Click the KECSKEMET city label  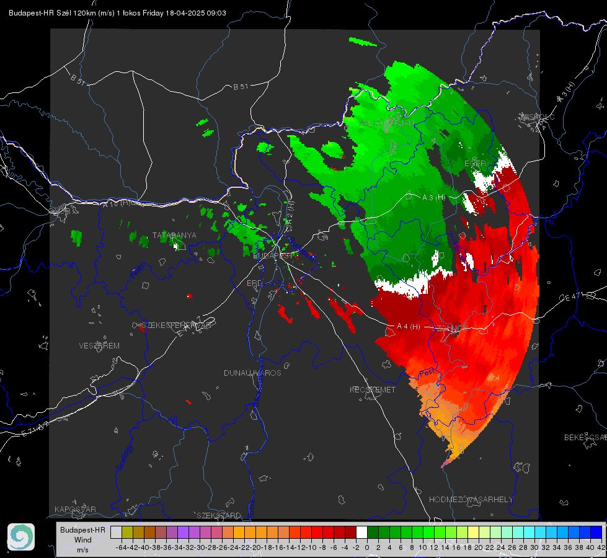tap(373, 390)
